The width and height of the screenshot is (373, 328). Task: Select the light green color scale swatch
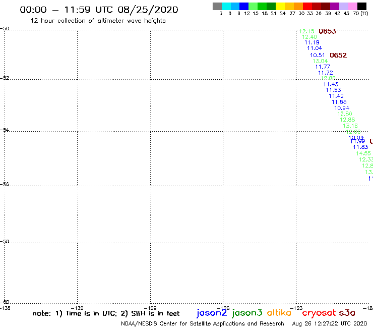[x=254, y=6]
